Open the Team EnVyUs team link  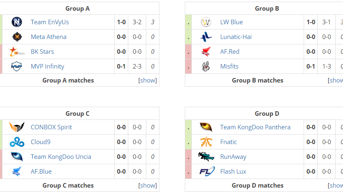tap(50, 22)
